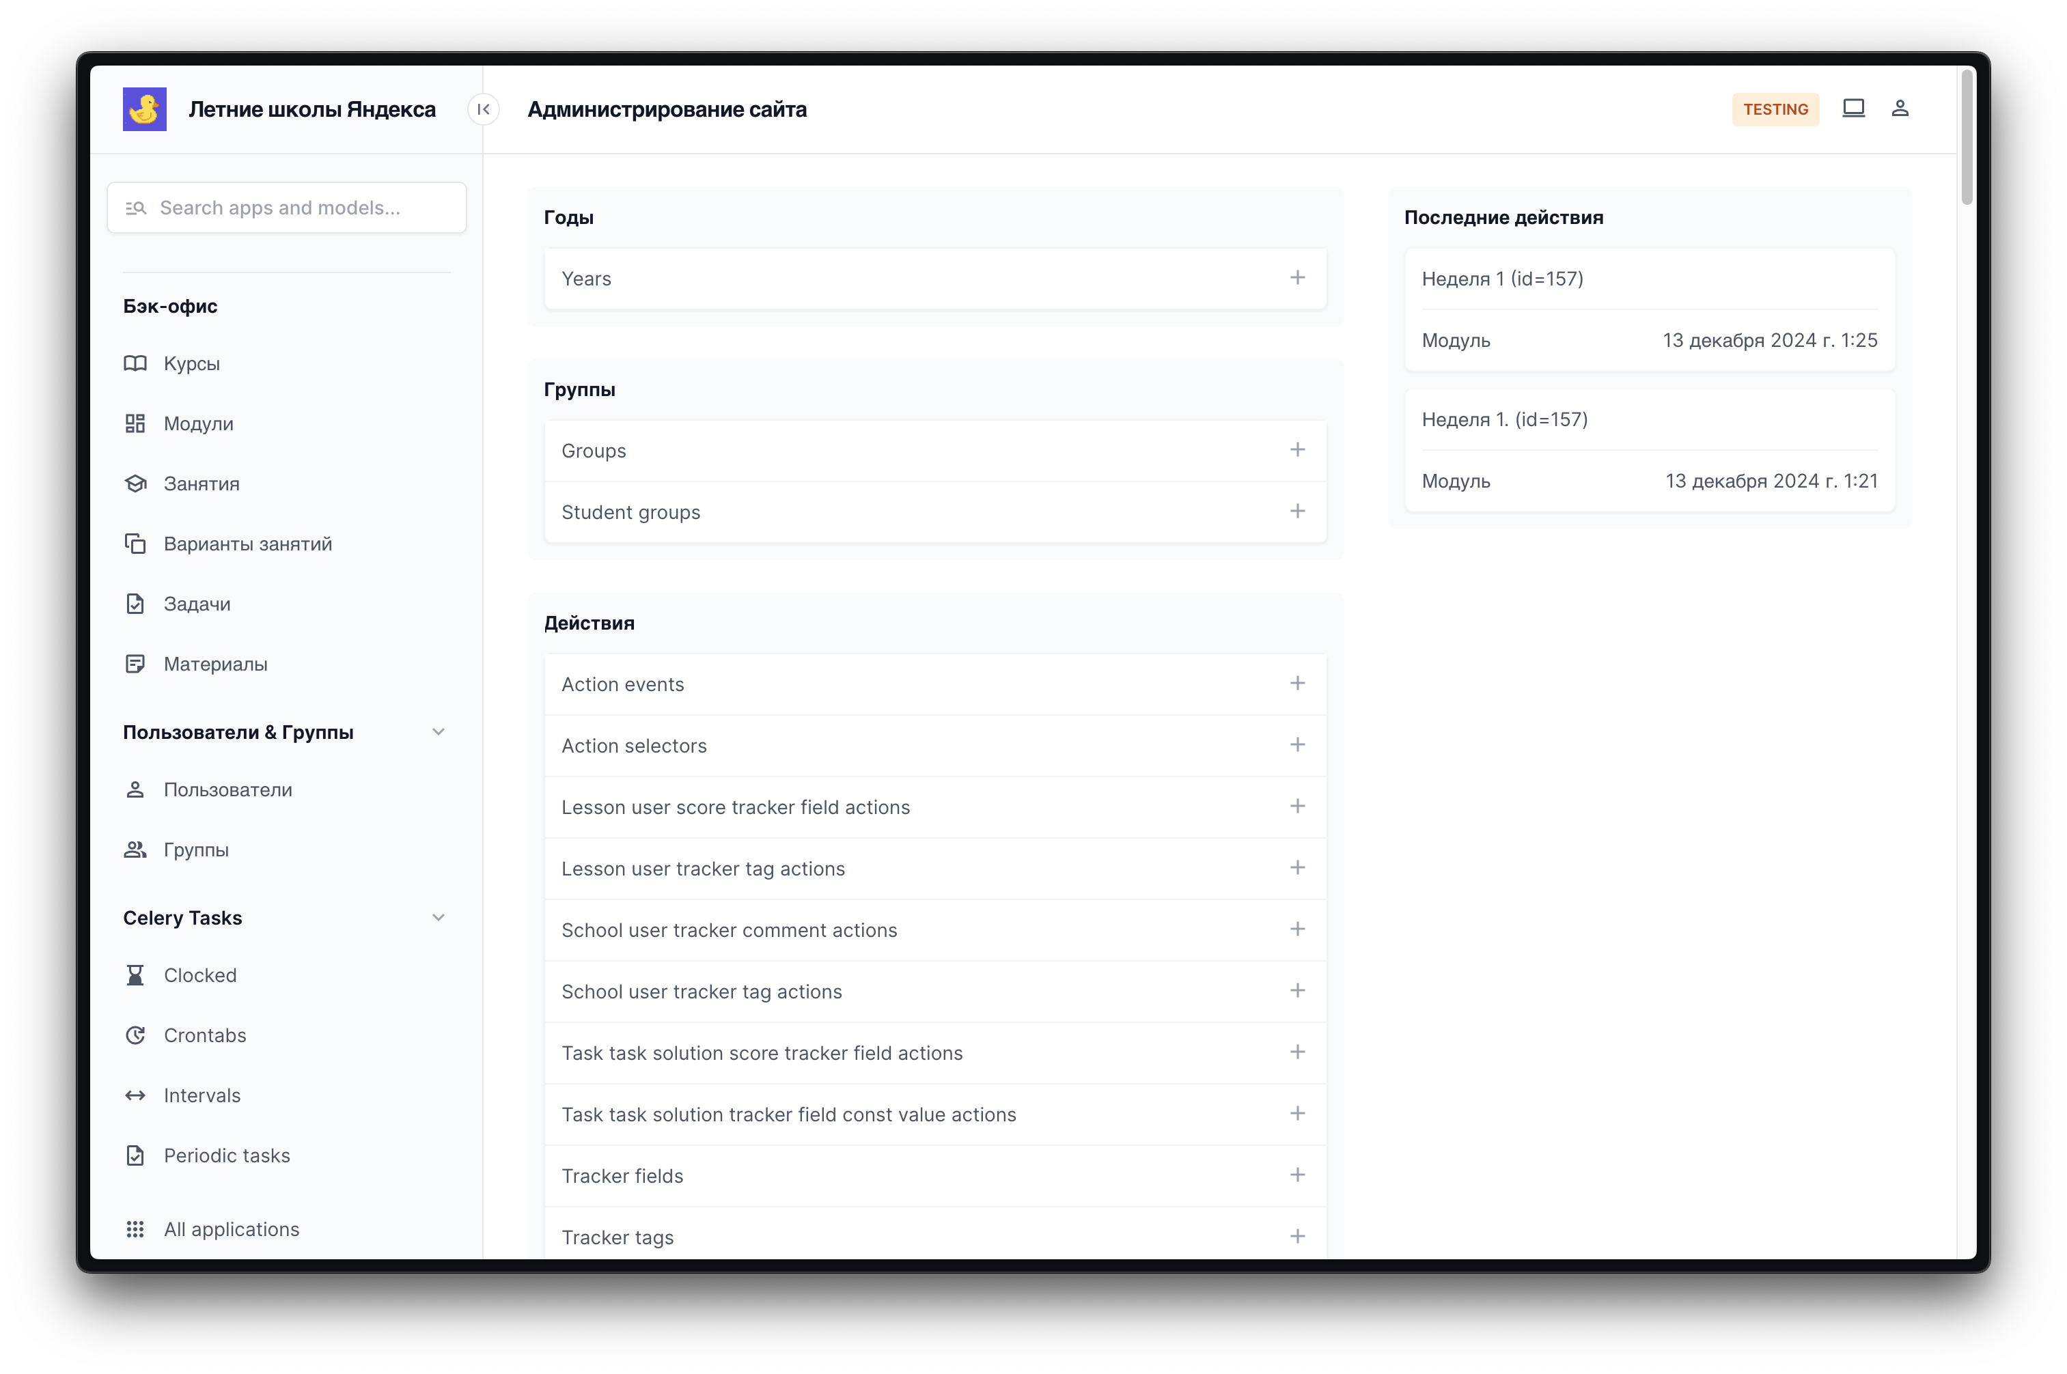Open the Action events model link
Screen dimensions: 2067x1374
[x=623, y=684]
